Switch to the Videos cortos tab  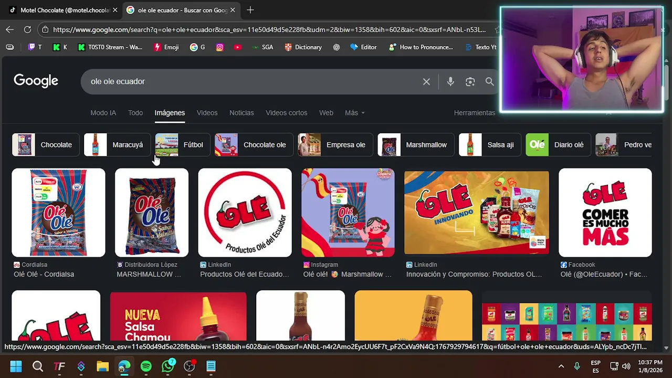point(286,113)
